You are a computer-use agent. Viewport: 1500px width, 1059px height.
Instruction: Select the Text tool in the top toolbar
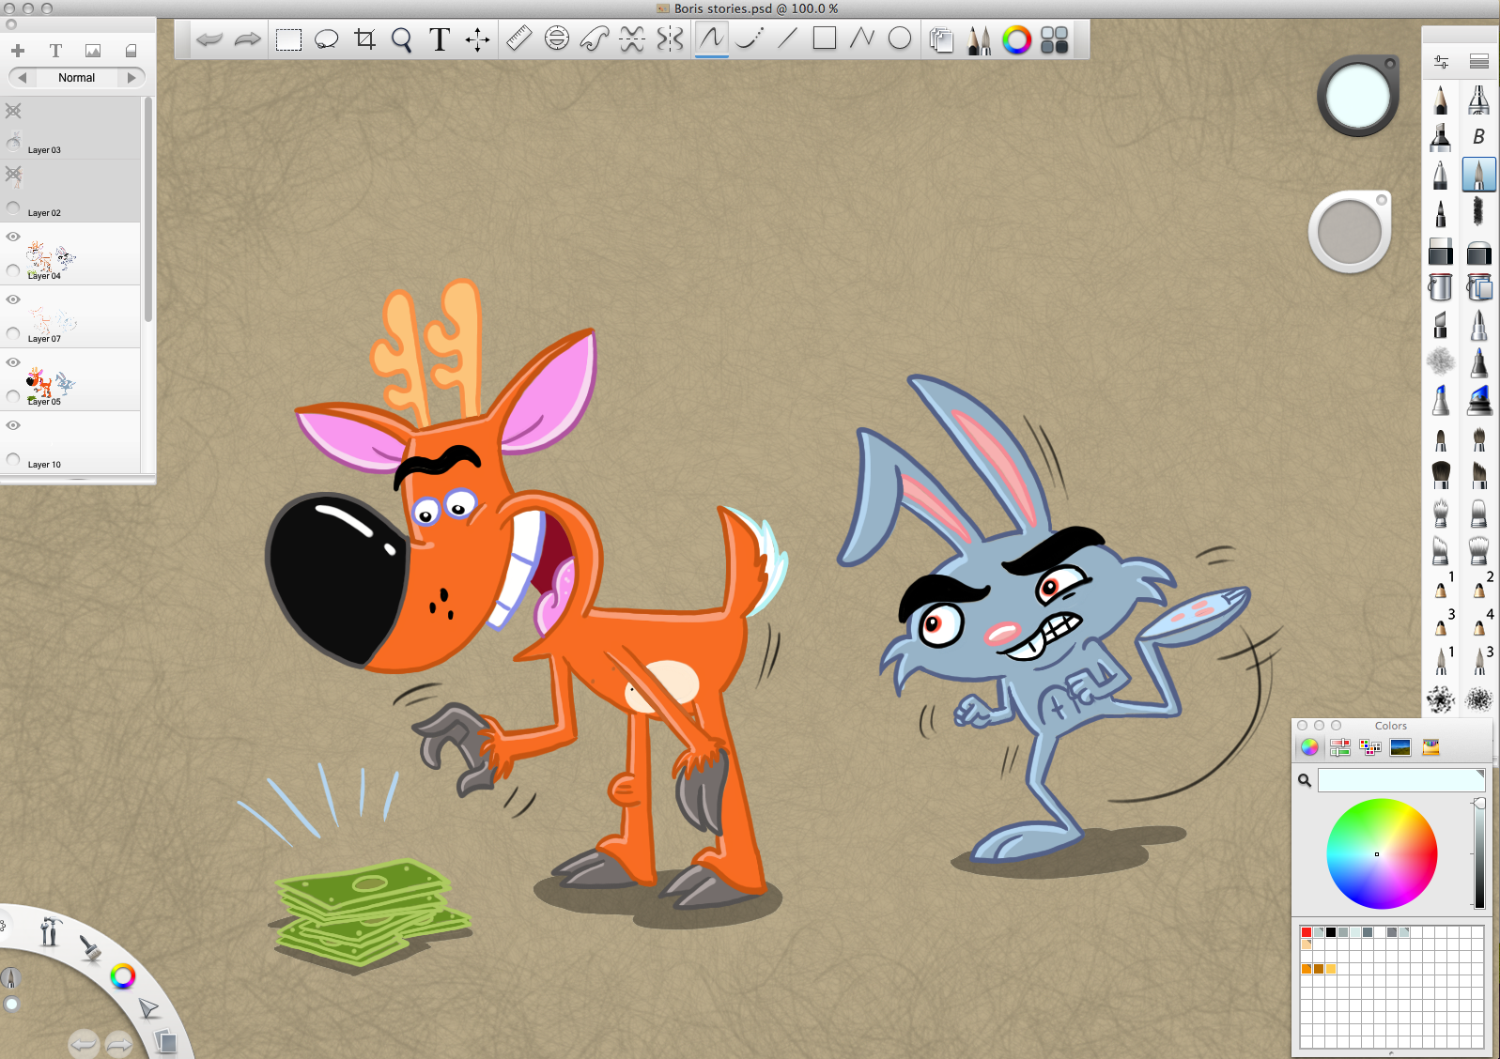click(x=440, y=39)
